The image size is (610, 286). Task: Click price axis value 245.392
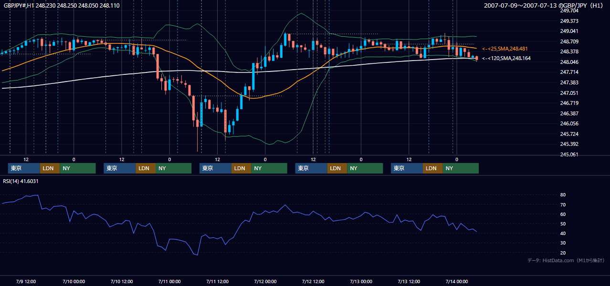pos(569,144)
